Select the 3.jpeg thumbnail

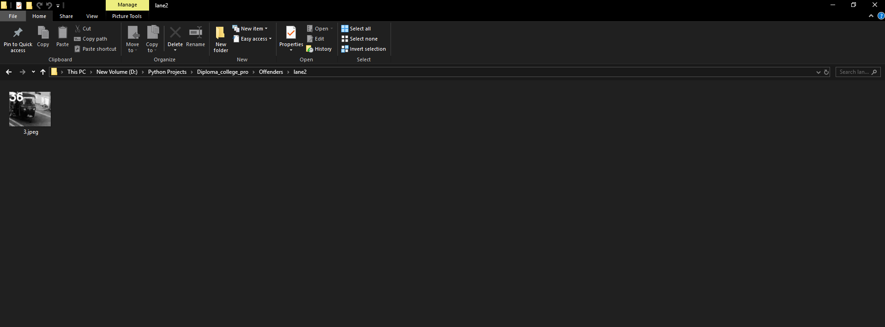pyautogui.click(x=30, y=109)
